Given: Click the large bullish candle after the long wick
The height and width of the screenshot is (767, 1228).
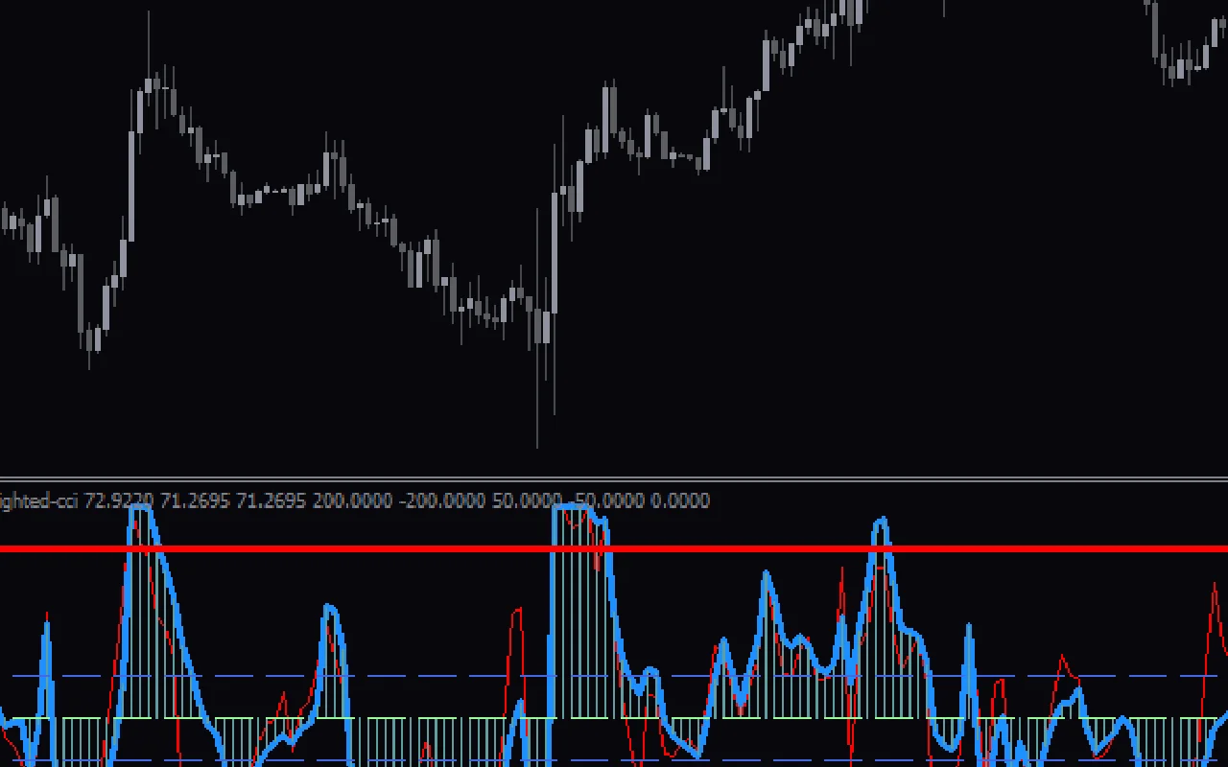Looking at the screenshot, I should (x=555, y=251).
